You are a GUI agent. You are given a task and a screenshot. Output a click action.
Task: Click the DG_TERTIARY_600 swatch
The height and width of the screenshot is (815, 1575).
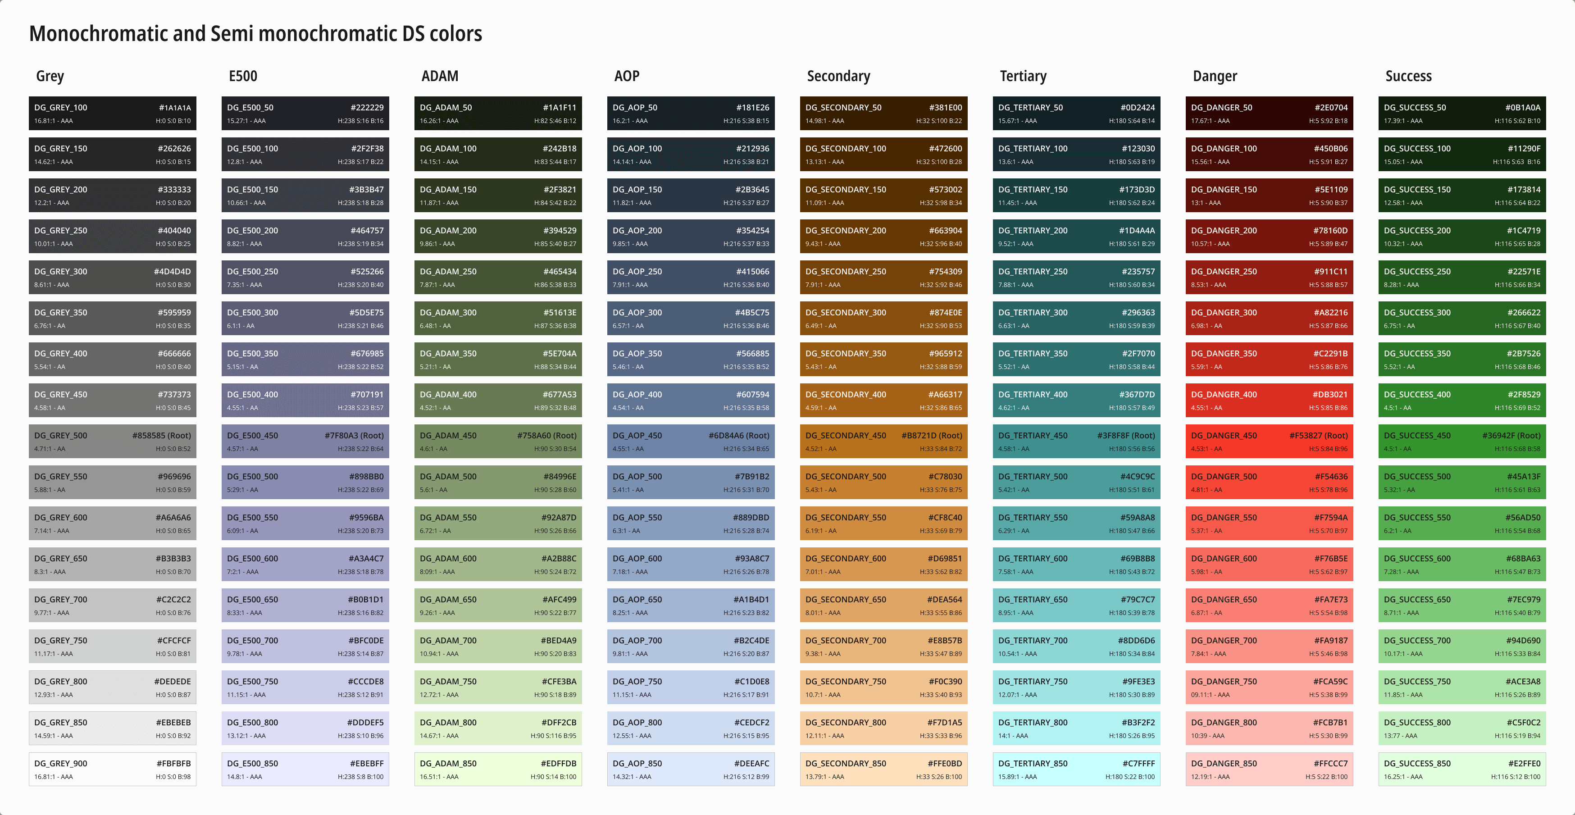point(1077,565)
